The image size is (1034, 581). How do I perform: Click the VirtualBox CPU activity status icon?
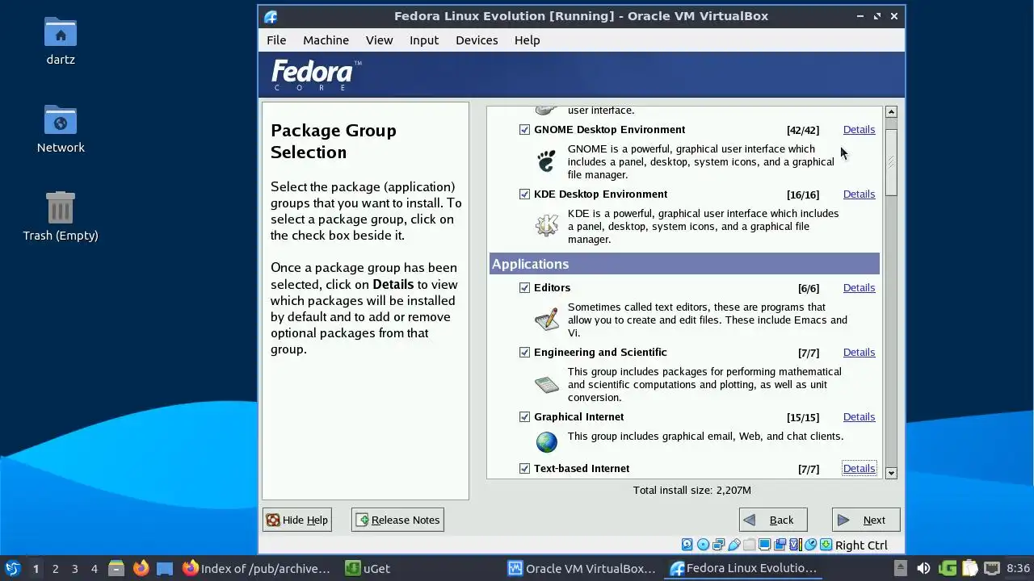[796, 545]
